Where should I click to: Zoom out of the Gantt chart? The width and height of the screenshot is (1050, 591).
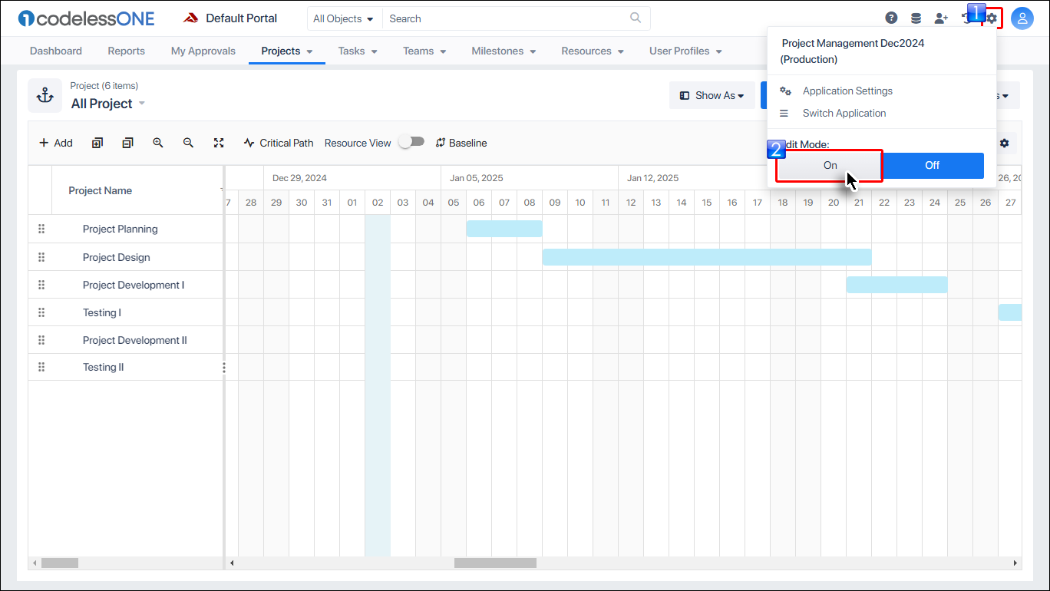188,143
